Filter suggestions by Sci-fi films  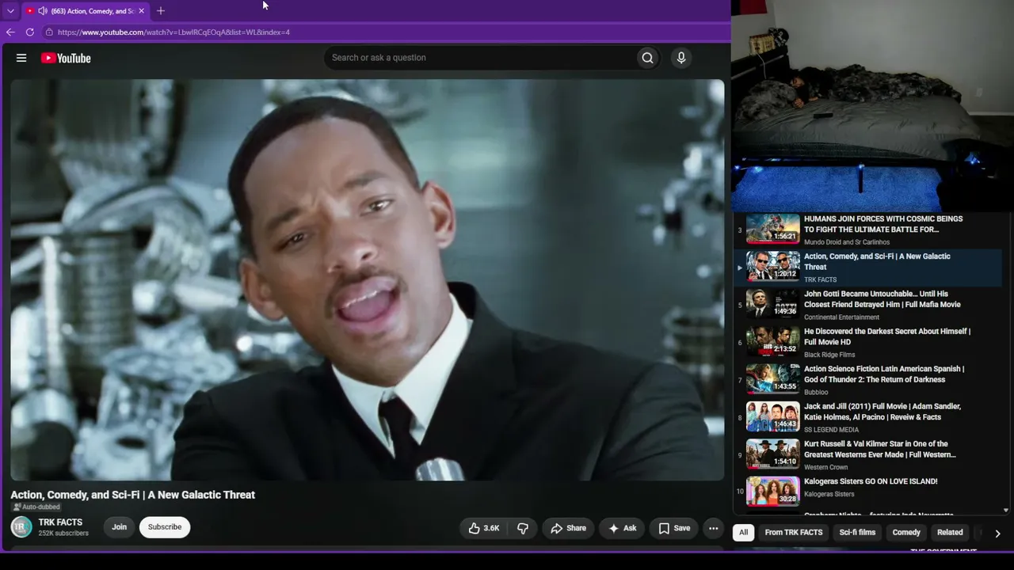pos(857,533)
